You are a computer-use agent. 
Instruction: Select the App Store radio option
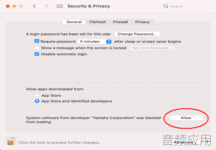click(37, 95)
